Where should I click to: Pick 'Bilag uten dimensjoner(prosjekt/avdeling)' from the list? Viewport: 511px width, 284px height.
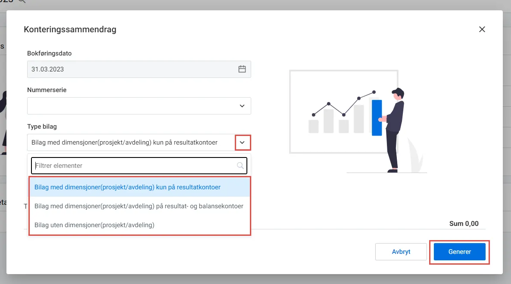point(140,225)
